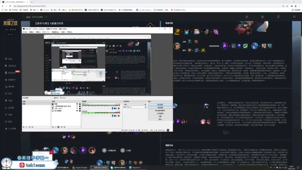Select the purple champion portrait in lineup row
The width and height of the screenshot is (302, 170).
pyautogui.click(x=83, y=150)
